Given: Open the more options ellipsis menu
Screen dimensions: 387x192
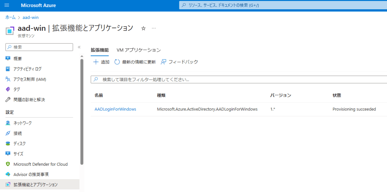Looking at the screenshot, I should 154,28.
